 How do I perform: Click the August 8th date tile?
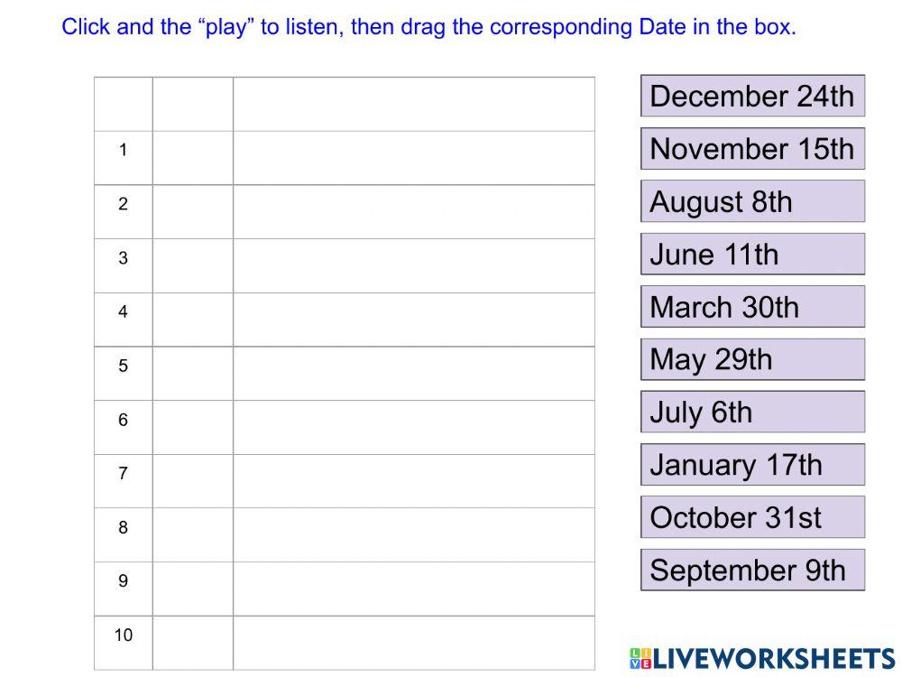tap(752, 201)
